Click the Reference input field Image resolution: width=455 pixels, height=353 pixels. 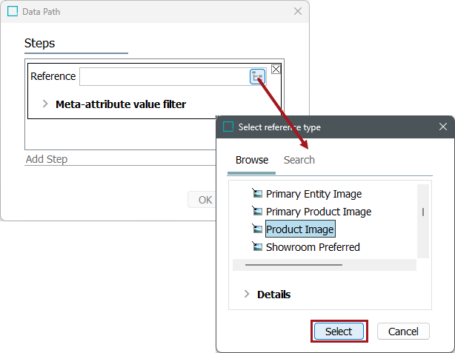tap(163, 76)
